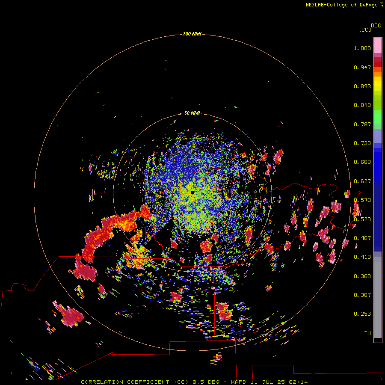This screenshot has height=385, width=385.
Task: Pick the lavender color bar segment
Action: pos(378,136)
